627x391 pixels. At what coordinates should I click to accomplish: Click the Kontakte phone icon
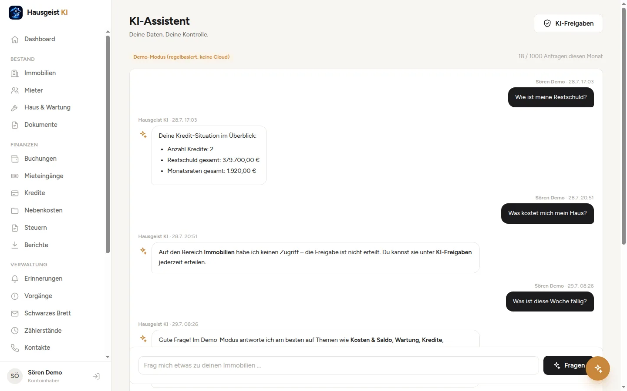pyautogui.click(x=15, y=348)
